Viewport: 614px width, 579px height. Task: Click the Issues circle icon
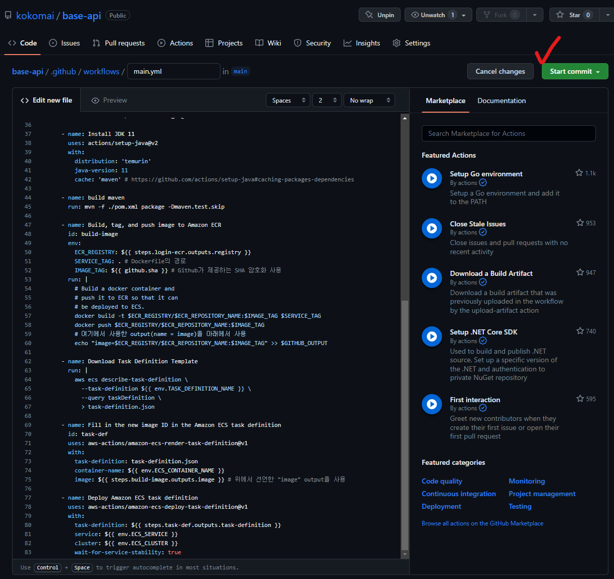pos(53,43)
